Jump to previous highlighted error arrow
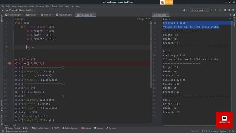 click(x=147, y=19)
